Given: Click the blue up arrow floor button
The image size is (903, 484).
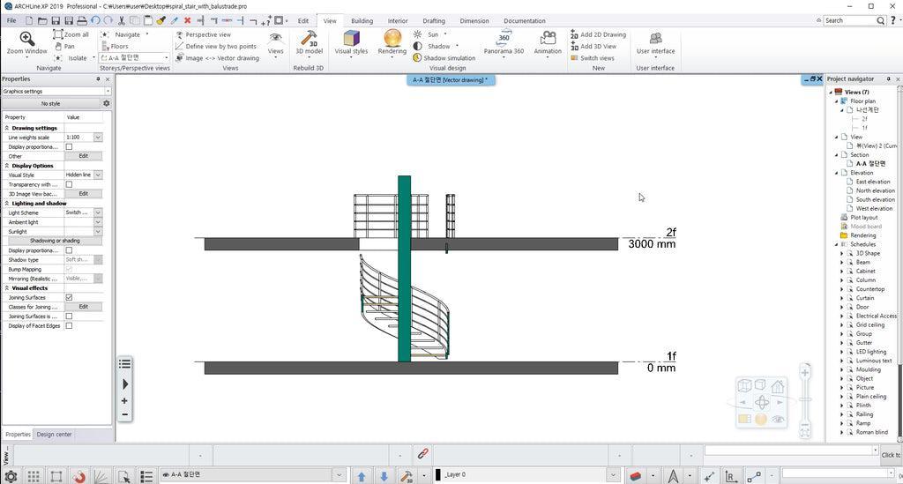Looking at the screenshot, I should (x=362, y=477).
